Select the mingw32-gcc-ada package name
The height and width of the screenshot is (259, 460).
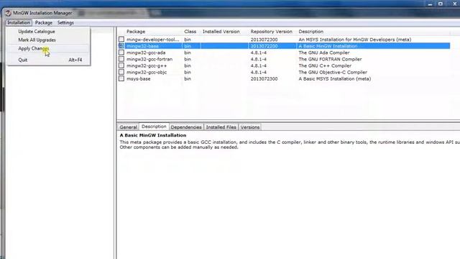[x=146, y=53]
